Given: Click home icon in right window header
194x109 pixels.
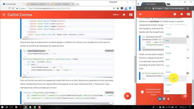Looking at the screenshot, I should 182,14.
